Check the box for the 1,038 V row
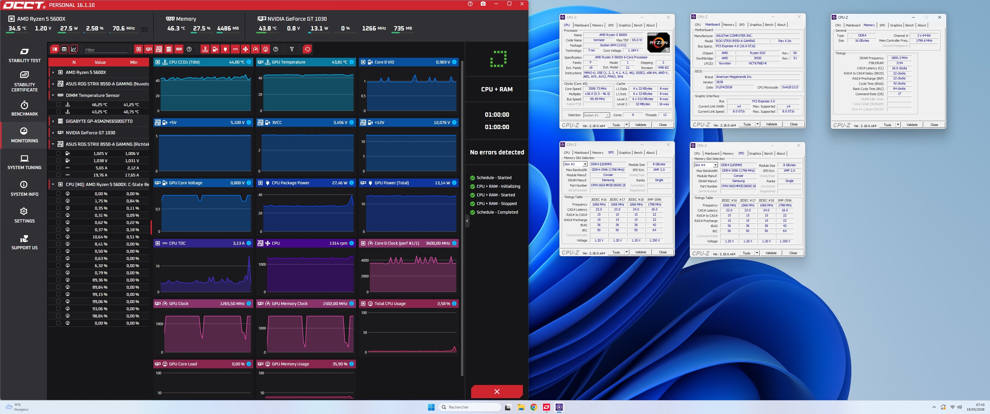This screenshot has height=414, width=990. click(58, 160)
